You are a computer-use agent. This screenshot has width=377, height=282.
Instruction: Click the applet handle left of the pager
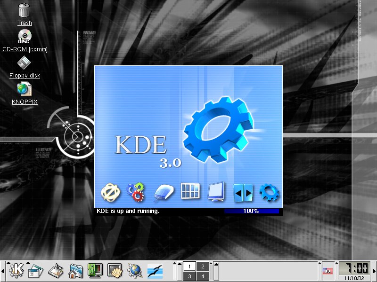pos(175,271)
